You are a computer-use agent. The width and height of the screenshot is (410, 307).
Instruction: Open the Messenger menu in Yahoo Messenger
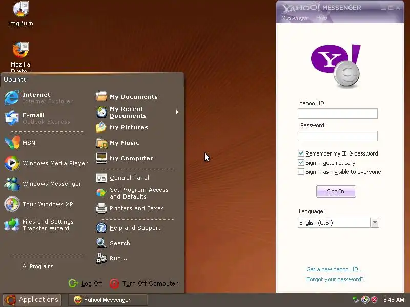(x=295, y=18)
